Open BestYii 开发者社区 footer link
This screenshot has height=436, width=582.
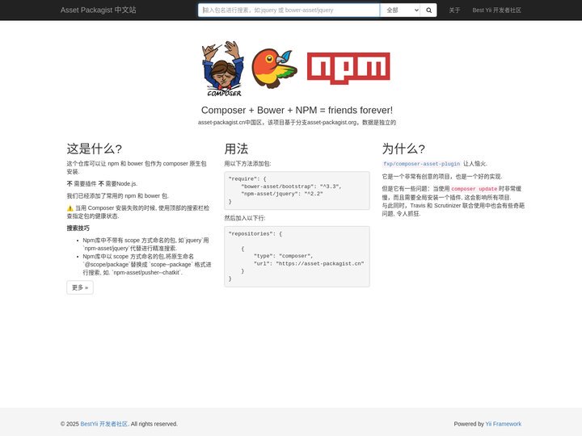click(x=104, y=424)
